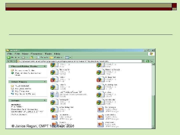180x135 pixels.
Task: Click the Forward arrow button
Action: point(23,57)
